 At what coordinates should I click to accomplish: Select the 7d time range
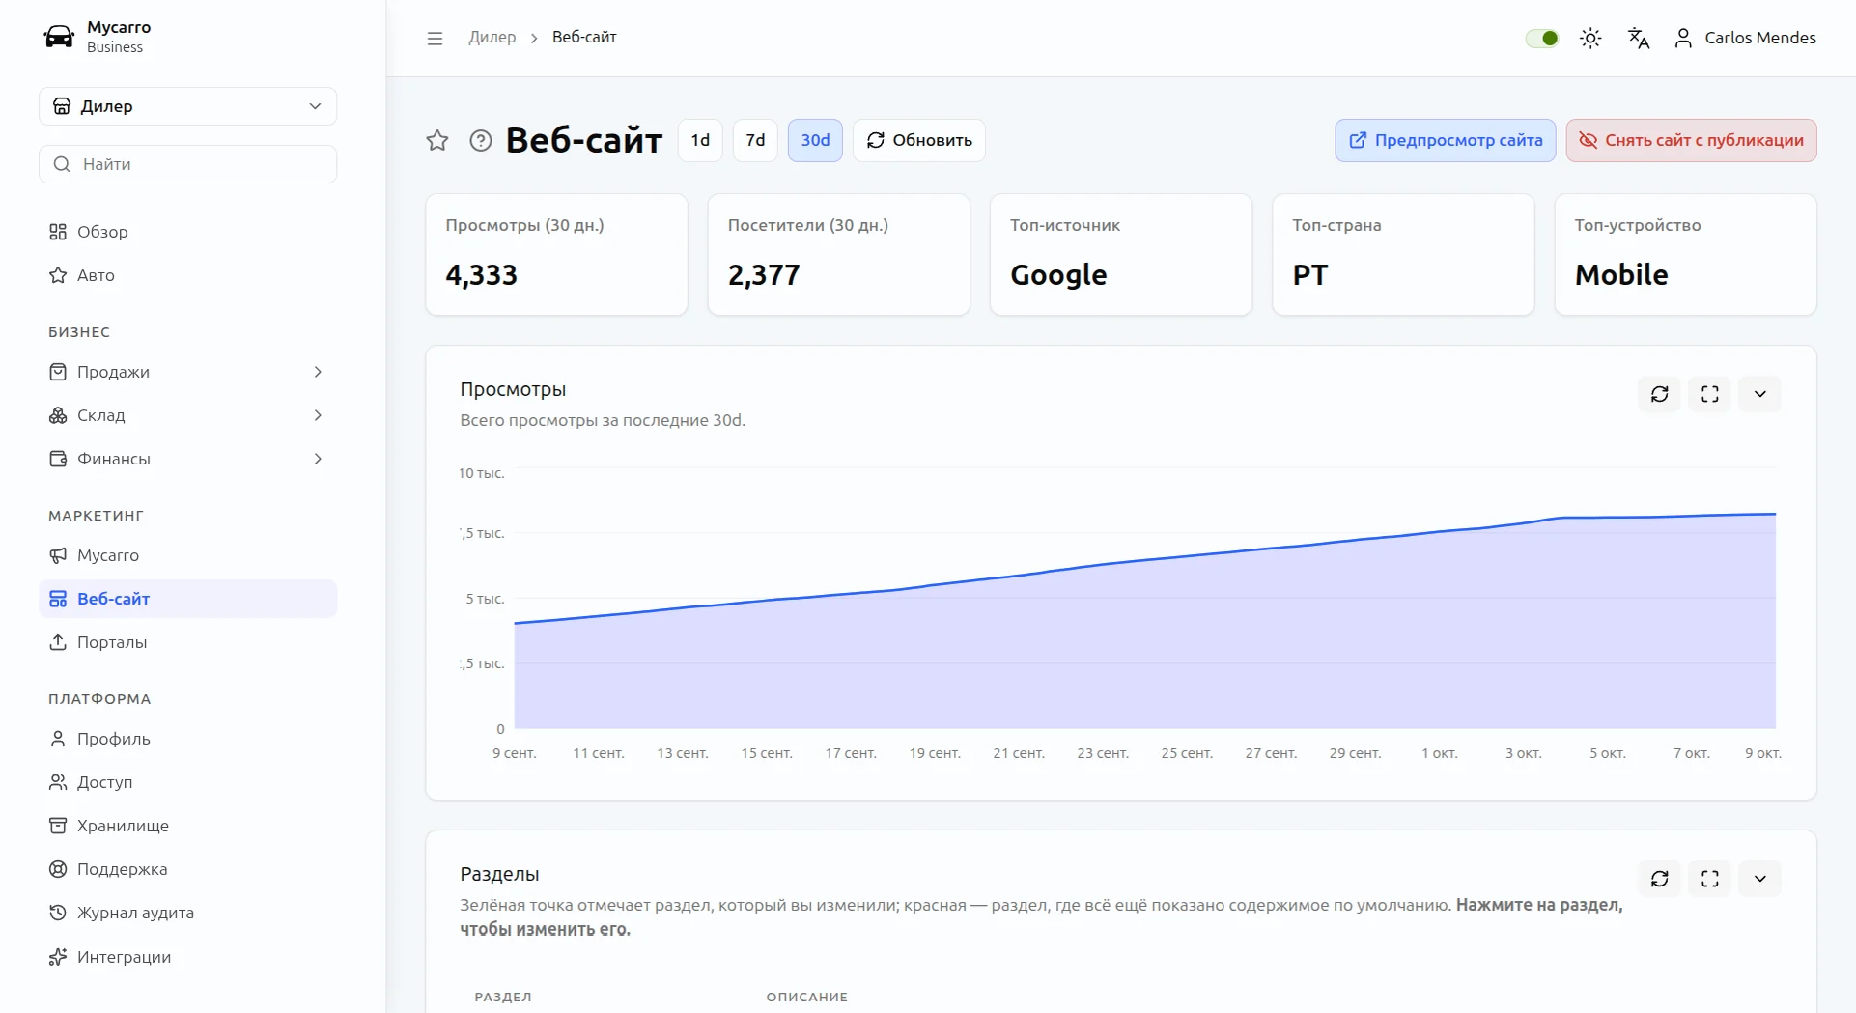[x=755, y=140]
